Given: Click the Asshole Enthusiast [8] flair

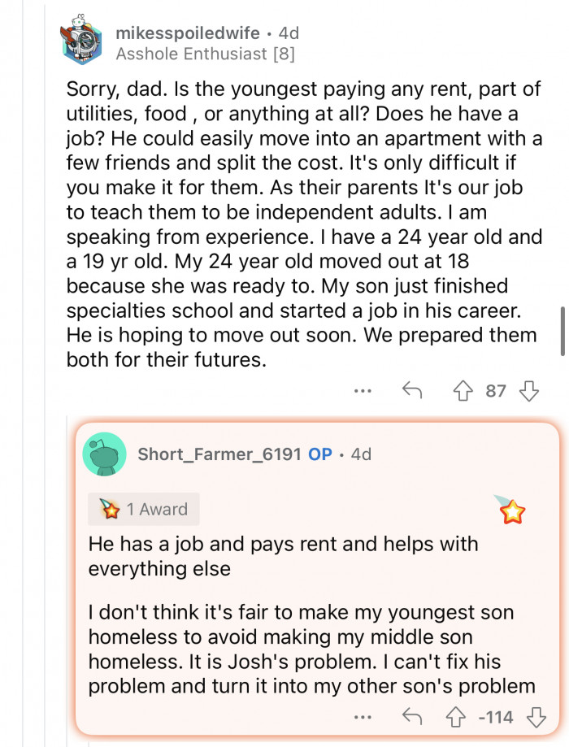Looking at the screenshot, I should tap(205, 54).
